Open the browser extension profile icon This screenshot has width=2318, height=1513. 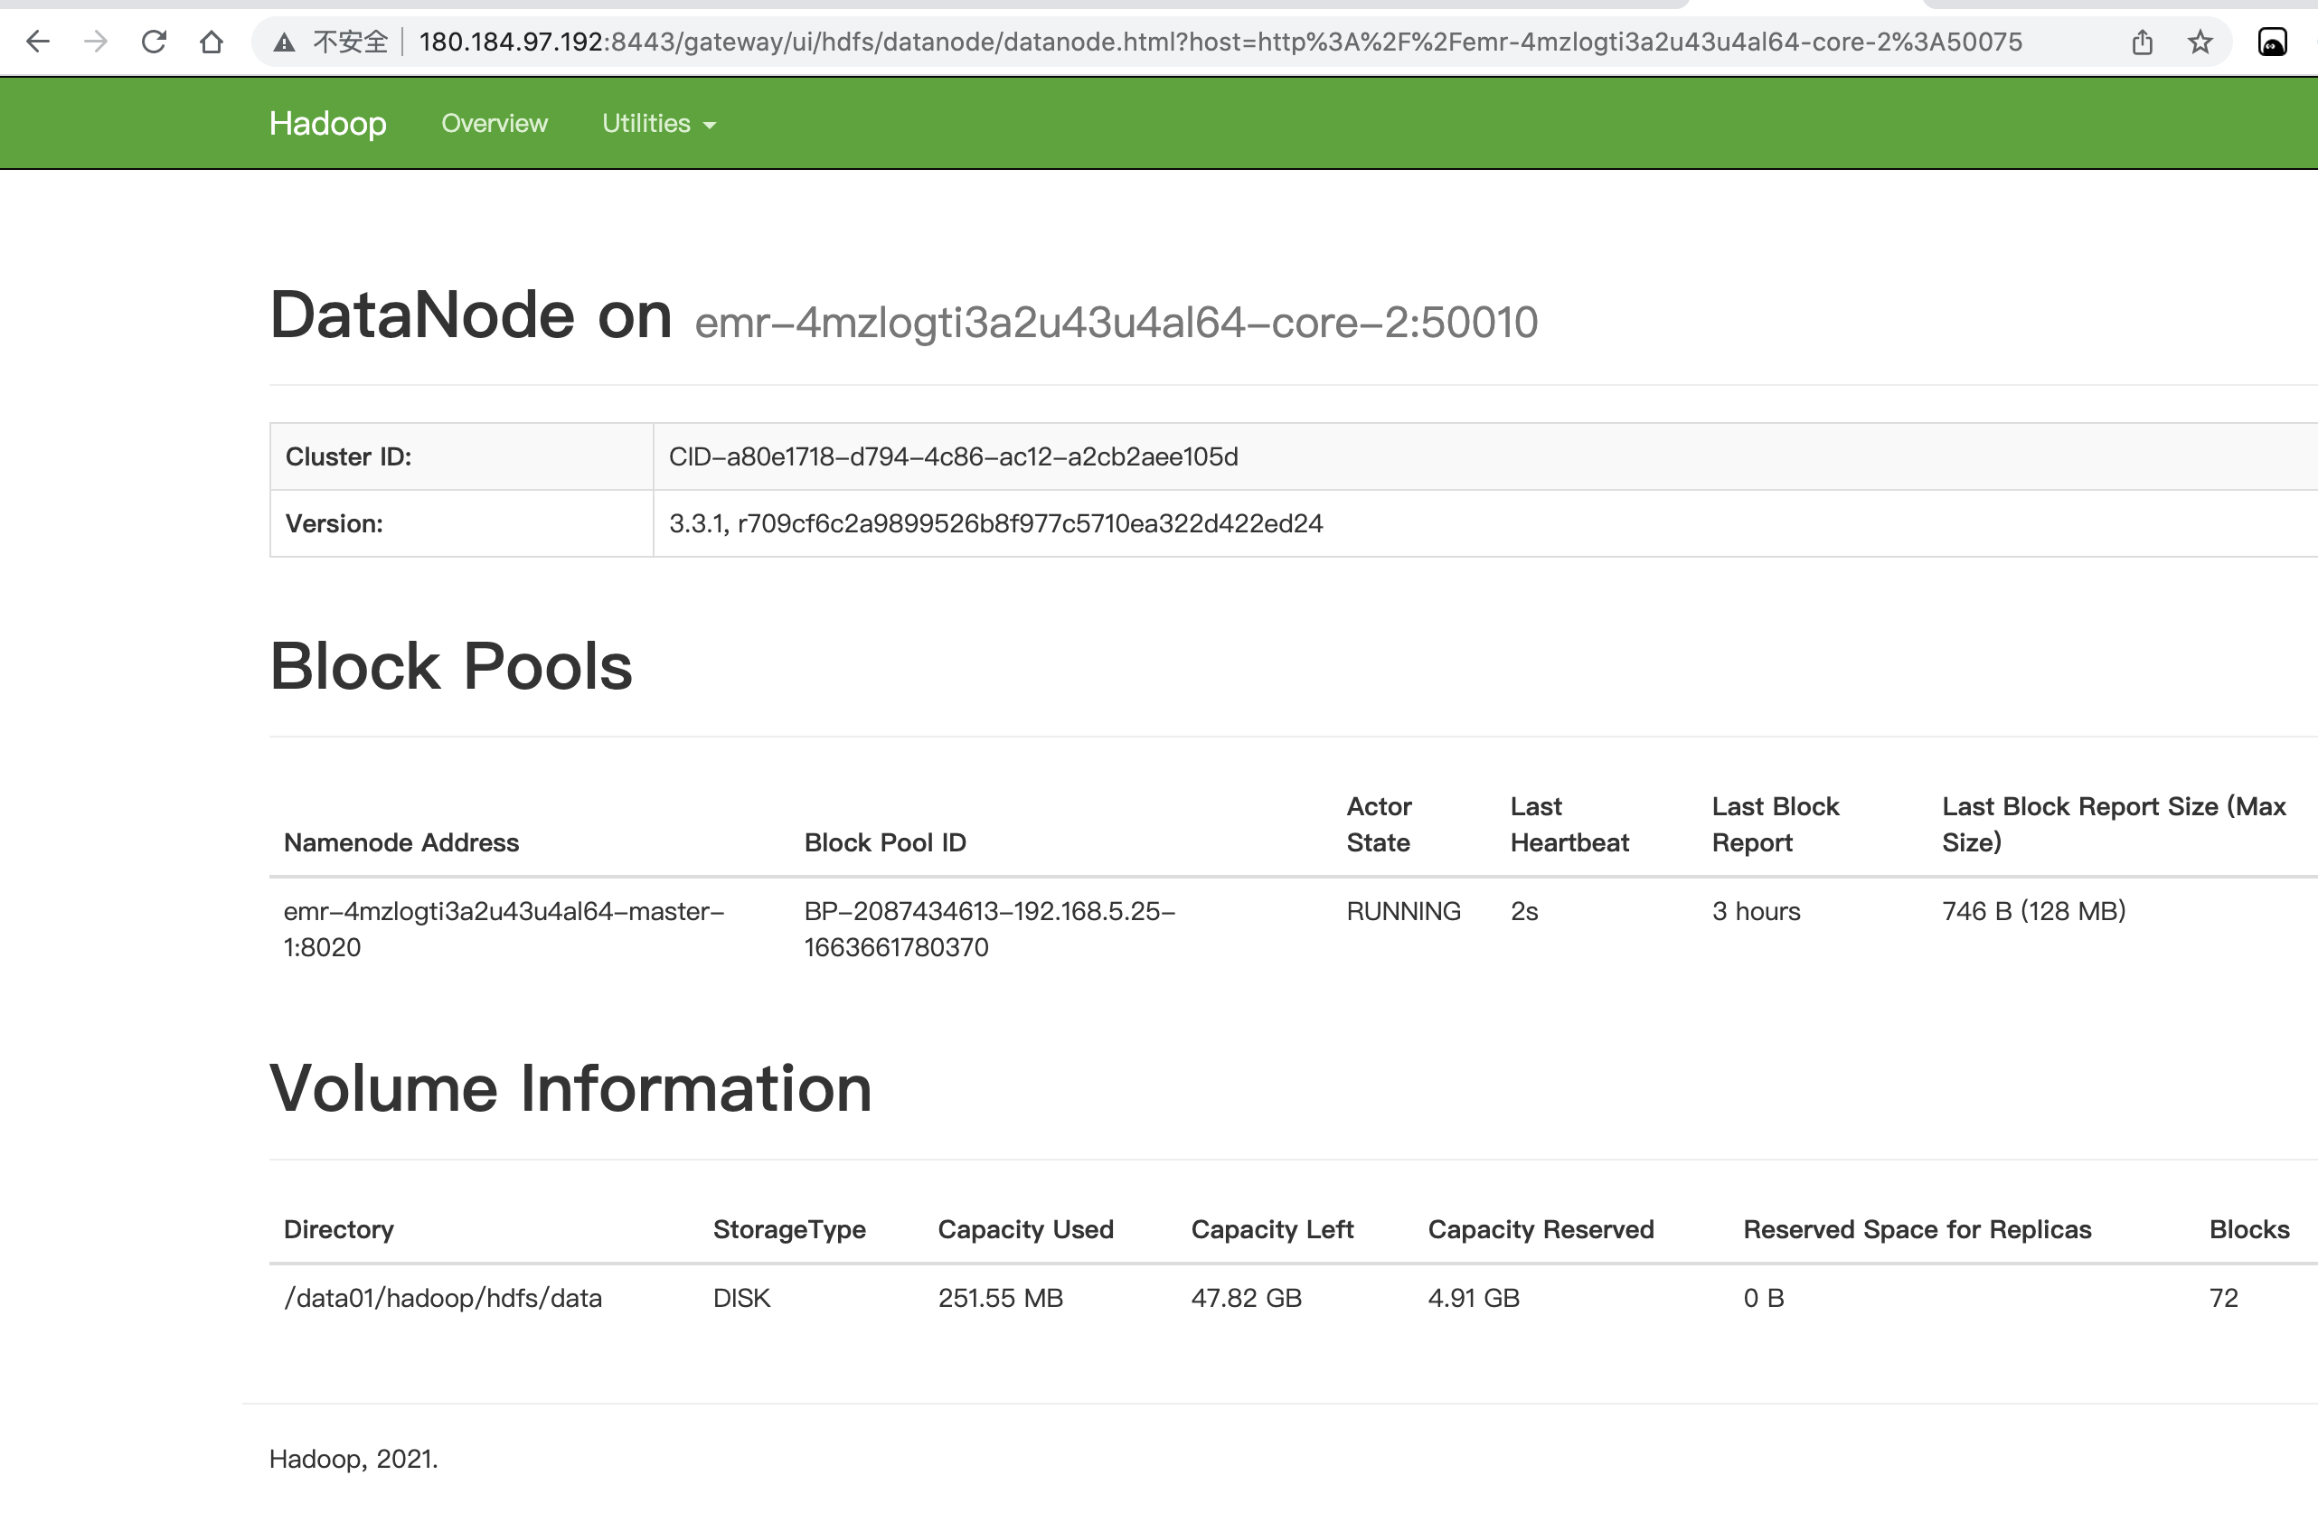[x=2272, y=42]
